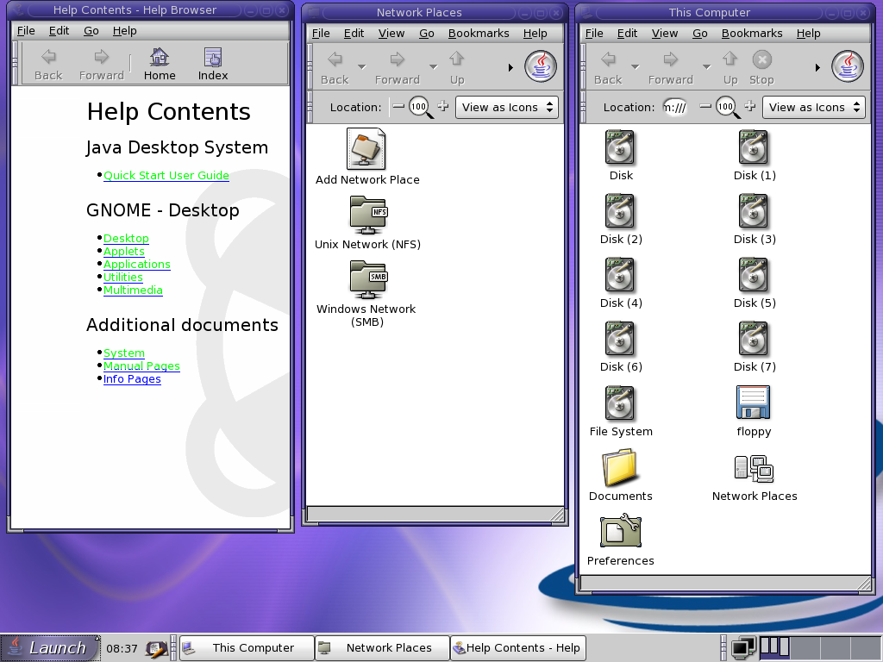883x662 pixels.
Task: Follow the Desktop help link
Action: point(126,238)
